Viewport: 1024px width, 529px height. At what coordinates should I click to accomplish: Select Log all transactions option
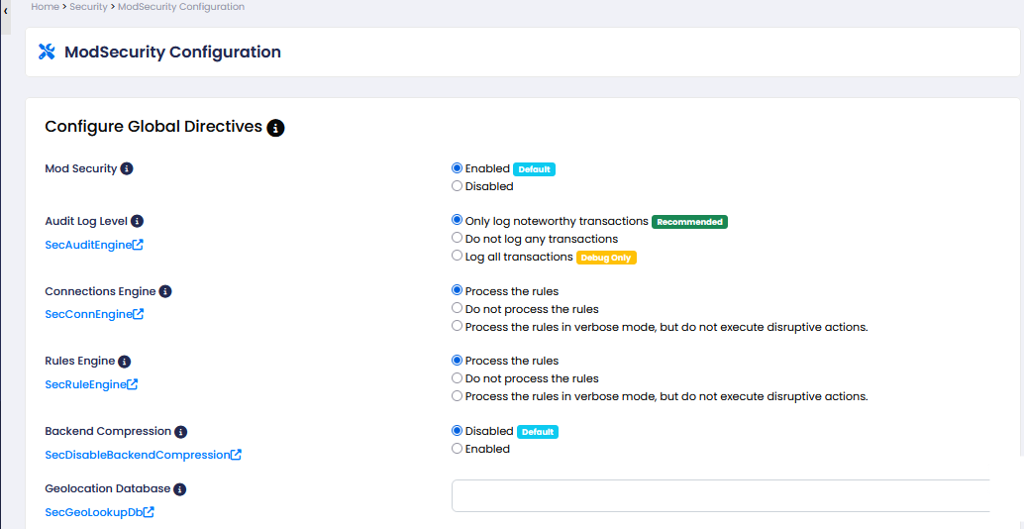pyautogui.click(x=457, y=256)
